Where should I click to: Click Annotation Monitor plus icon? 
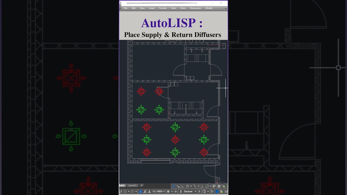[x=176, y=191]
